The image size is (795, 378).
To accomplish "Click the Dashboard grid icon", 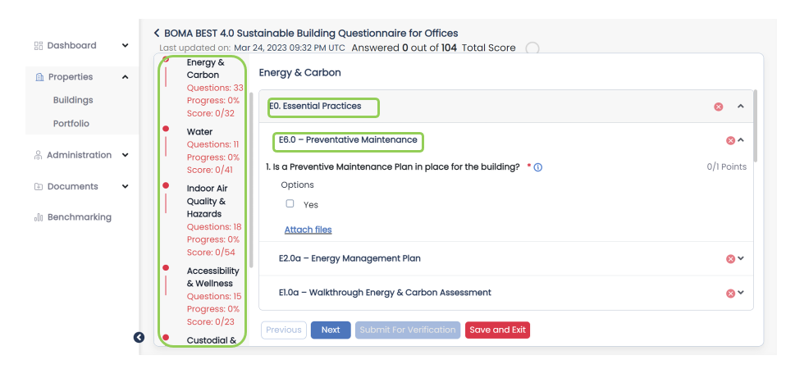I will click(x=39, y=46).
